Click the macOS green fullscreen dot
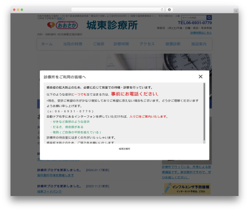 click(x=22, y=9)
